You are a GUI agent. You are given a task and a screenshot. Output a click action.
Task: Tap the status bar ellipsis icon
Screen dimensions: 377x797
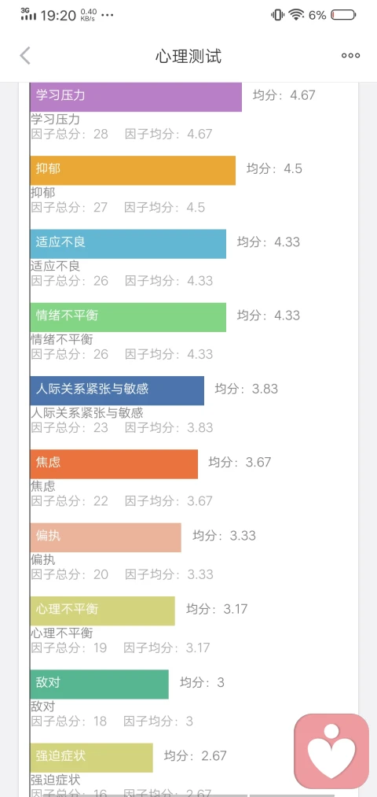pos(108,15)
